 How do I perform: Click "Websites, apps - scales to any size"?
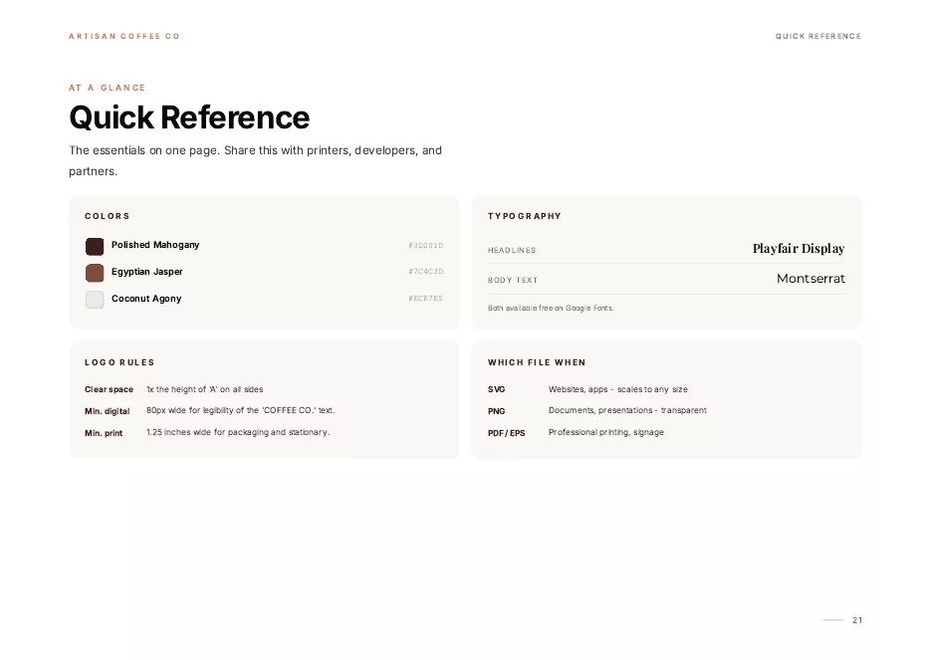click(618, 389)
